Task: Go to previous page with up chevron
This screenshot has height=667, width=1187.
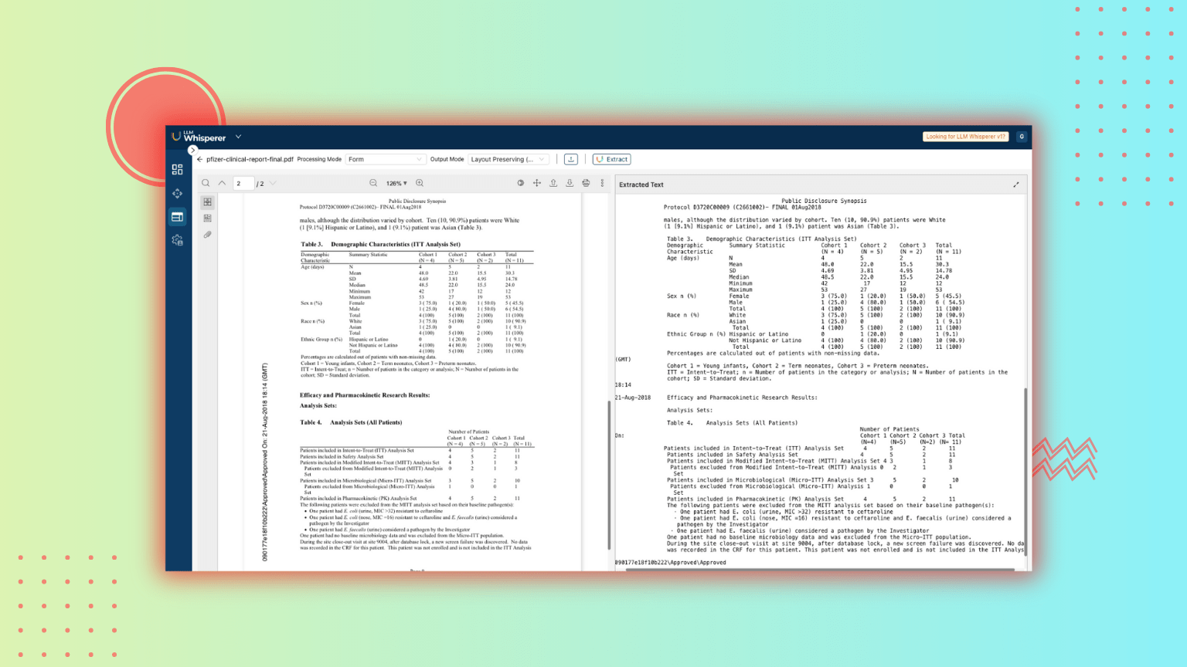Action: click(222, 183)
